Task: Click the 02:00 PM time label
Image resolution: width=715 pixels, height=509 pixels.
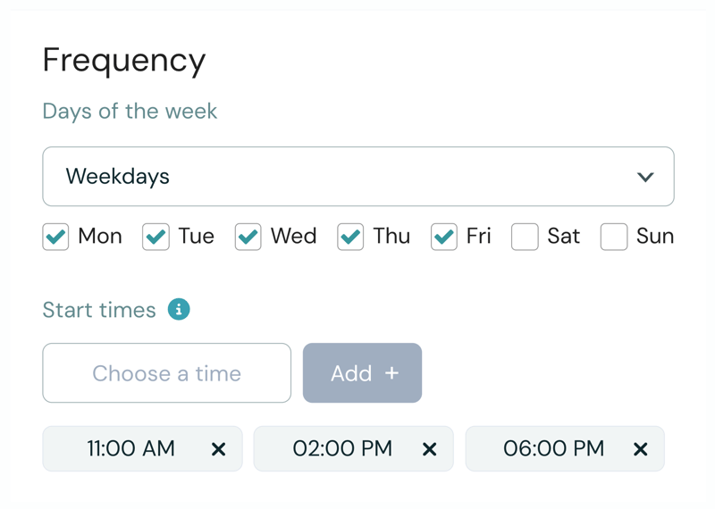Action: (x=342, y=449)
